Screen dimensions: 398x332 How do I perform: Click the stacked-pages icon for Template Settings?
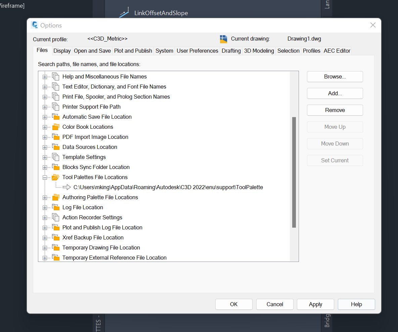pyautogui.click(x=56, y=157)
